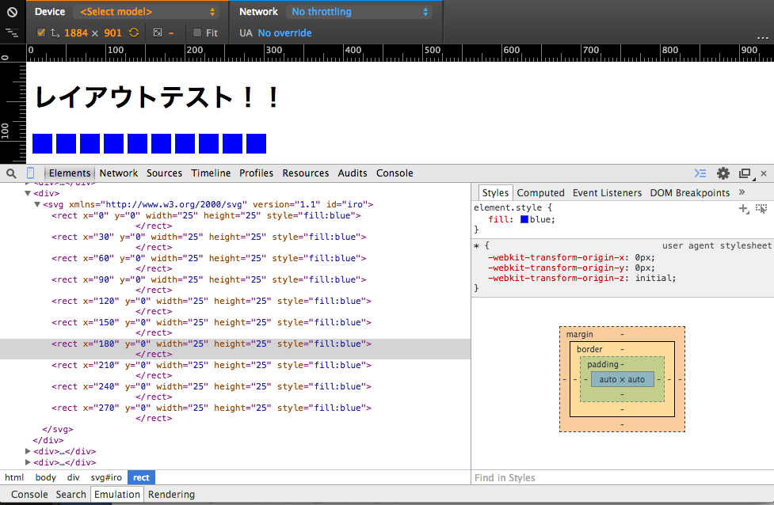The image size is (774, 505).
Task: Open the Network panel tab
Action: tap(119, 173)
